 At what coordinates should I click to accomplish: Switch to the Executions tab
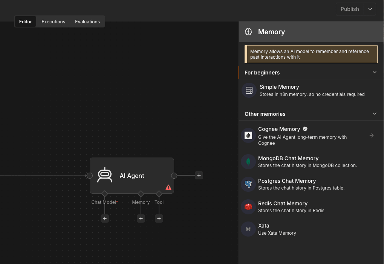pos(54,21)
